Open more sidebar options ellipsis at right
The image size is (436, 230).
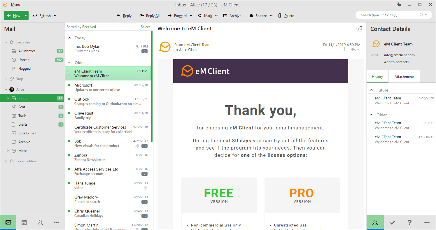(427, 222)
